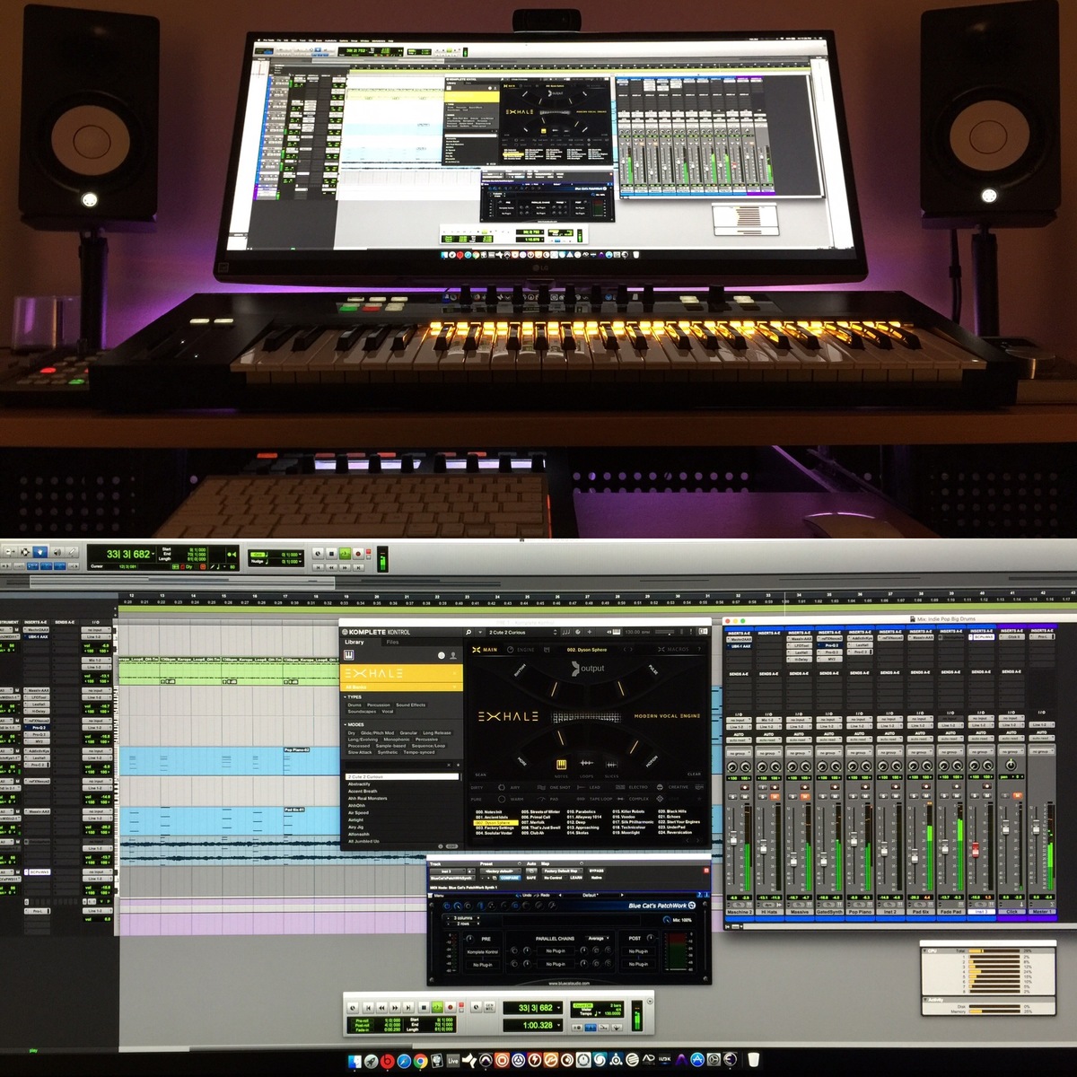Click Rewind in the transport window
Viewport: 1077px width, 1077px height.
381,1007
